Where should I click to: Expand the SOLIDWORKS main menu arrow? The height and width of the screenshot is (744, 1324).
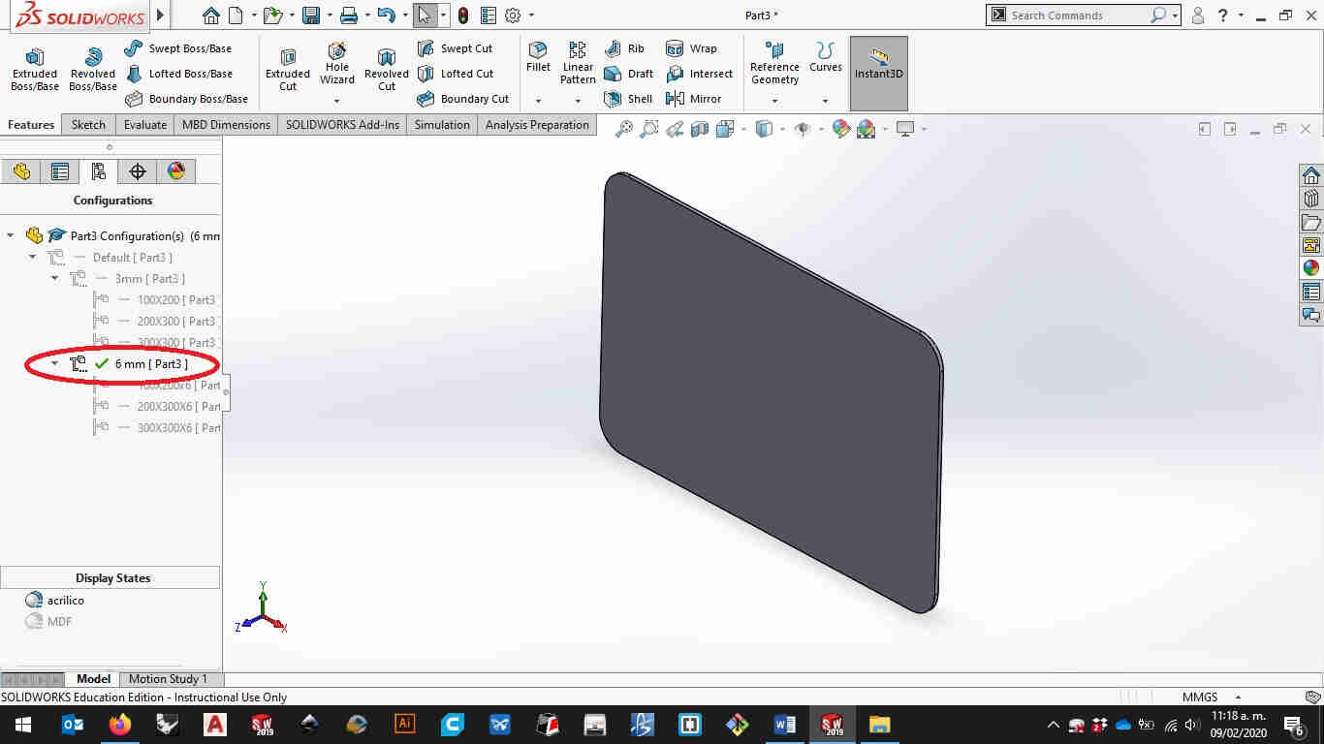(x=161, y=15)
